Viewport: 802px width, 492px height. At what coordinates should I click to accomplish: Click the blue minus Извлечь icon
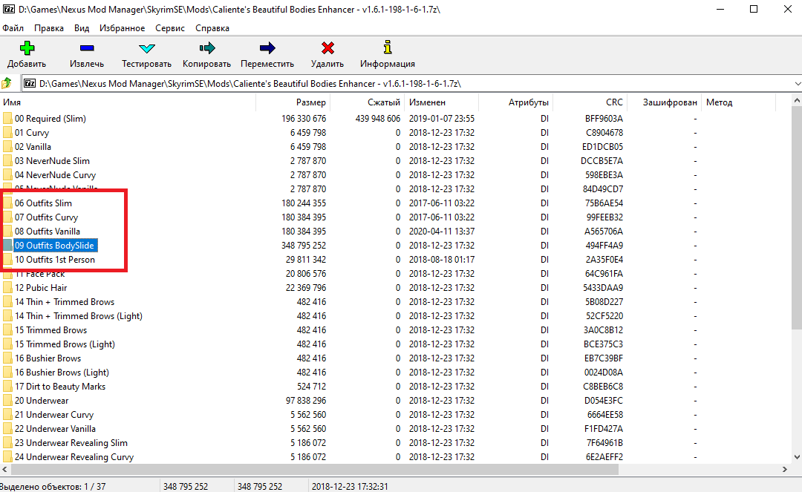pos(87,49)
